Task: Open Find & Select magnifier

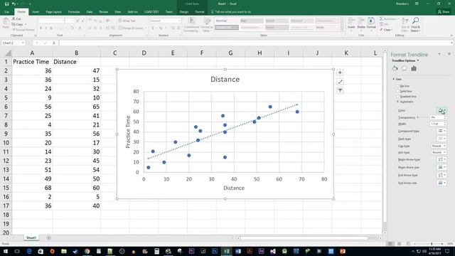Action: click(415, 24)
